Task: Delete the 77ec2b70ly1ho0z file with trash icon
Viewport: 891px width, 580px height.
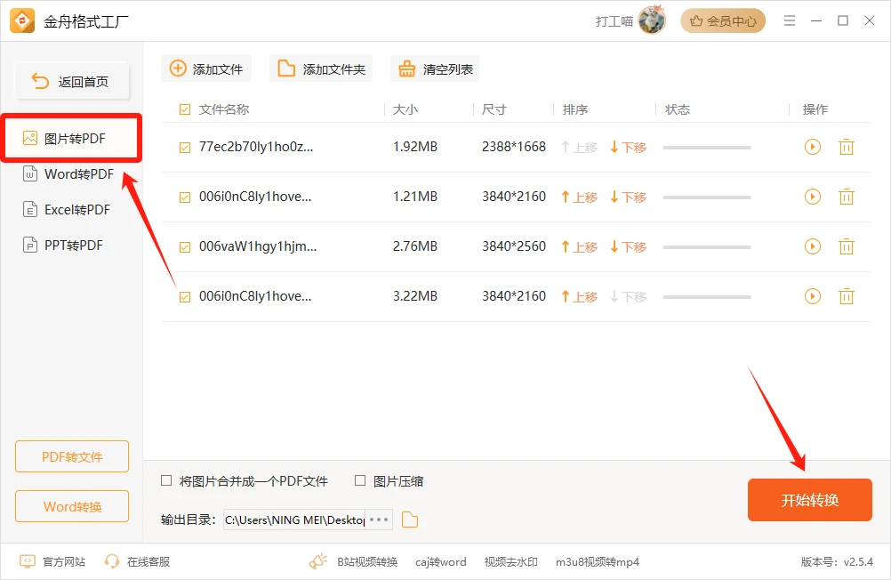Action: [x=847, y=147]
